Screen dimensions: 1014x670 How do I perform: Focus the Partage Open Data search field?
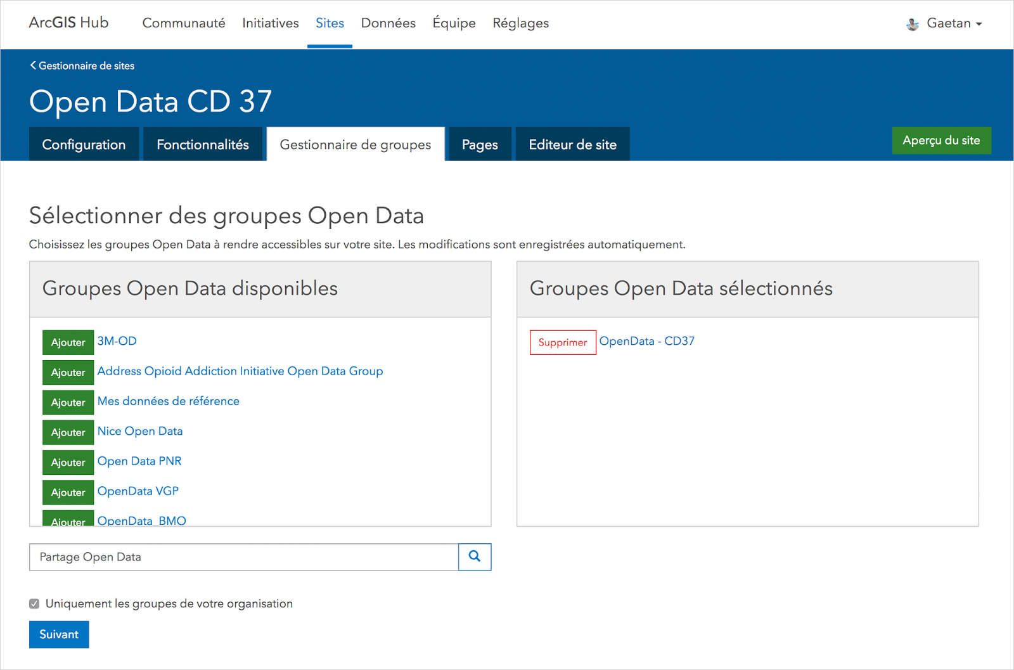coord(244,557)
